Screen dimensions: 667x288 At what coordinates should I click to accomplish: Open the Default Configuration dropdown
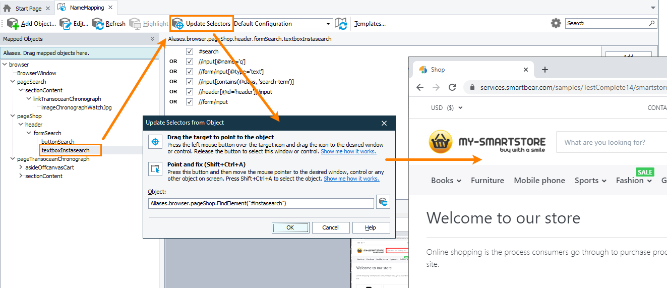pos(328,24)
